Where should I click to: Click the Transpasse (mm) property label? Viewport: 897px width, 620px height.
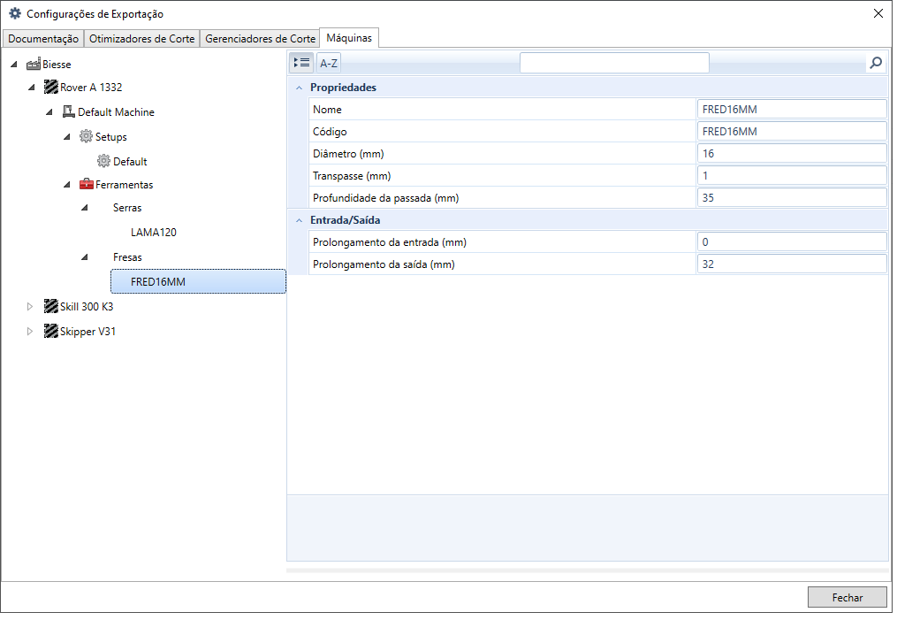point(352,176)
